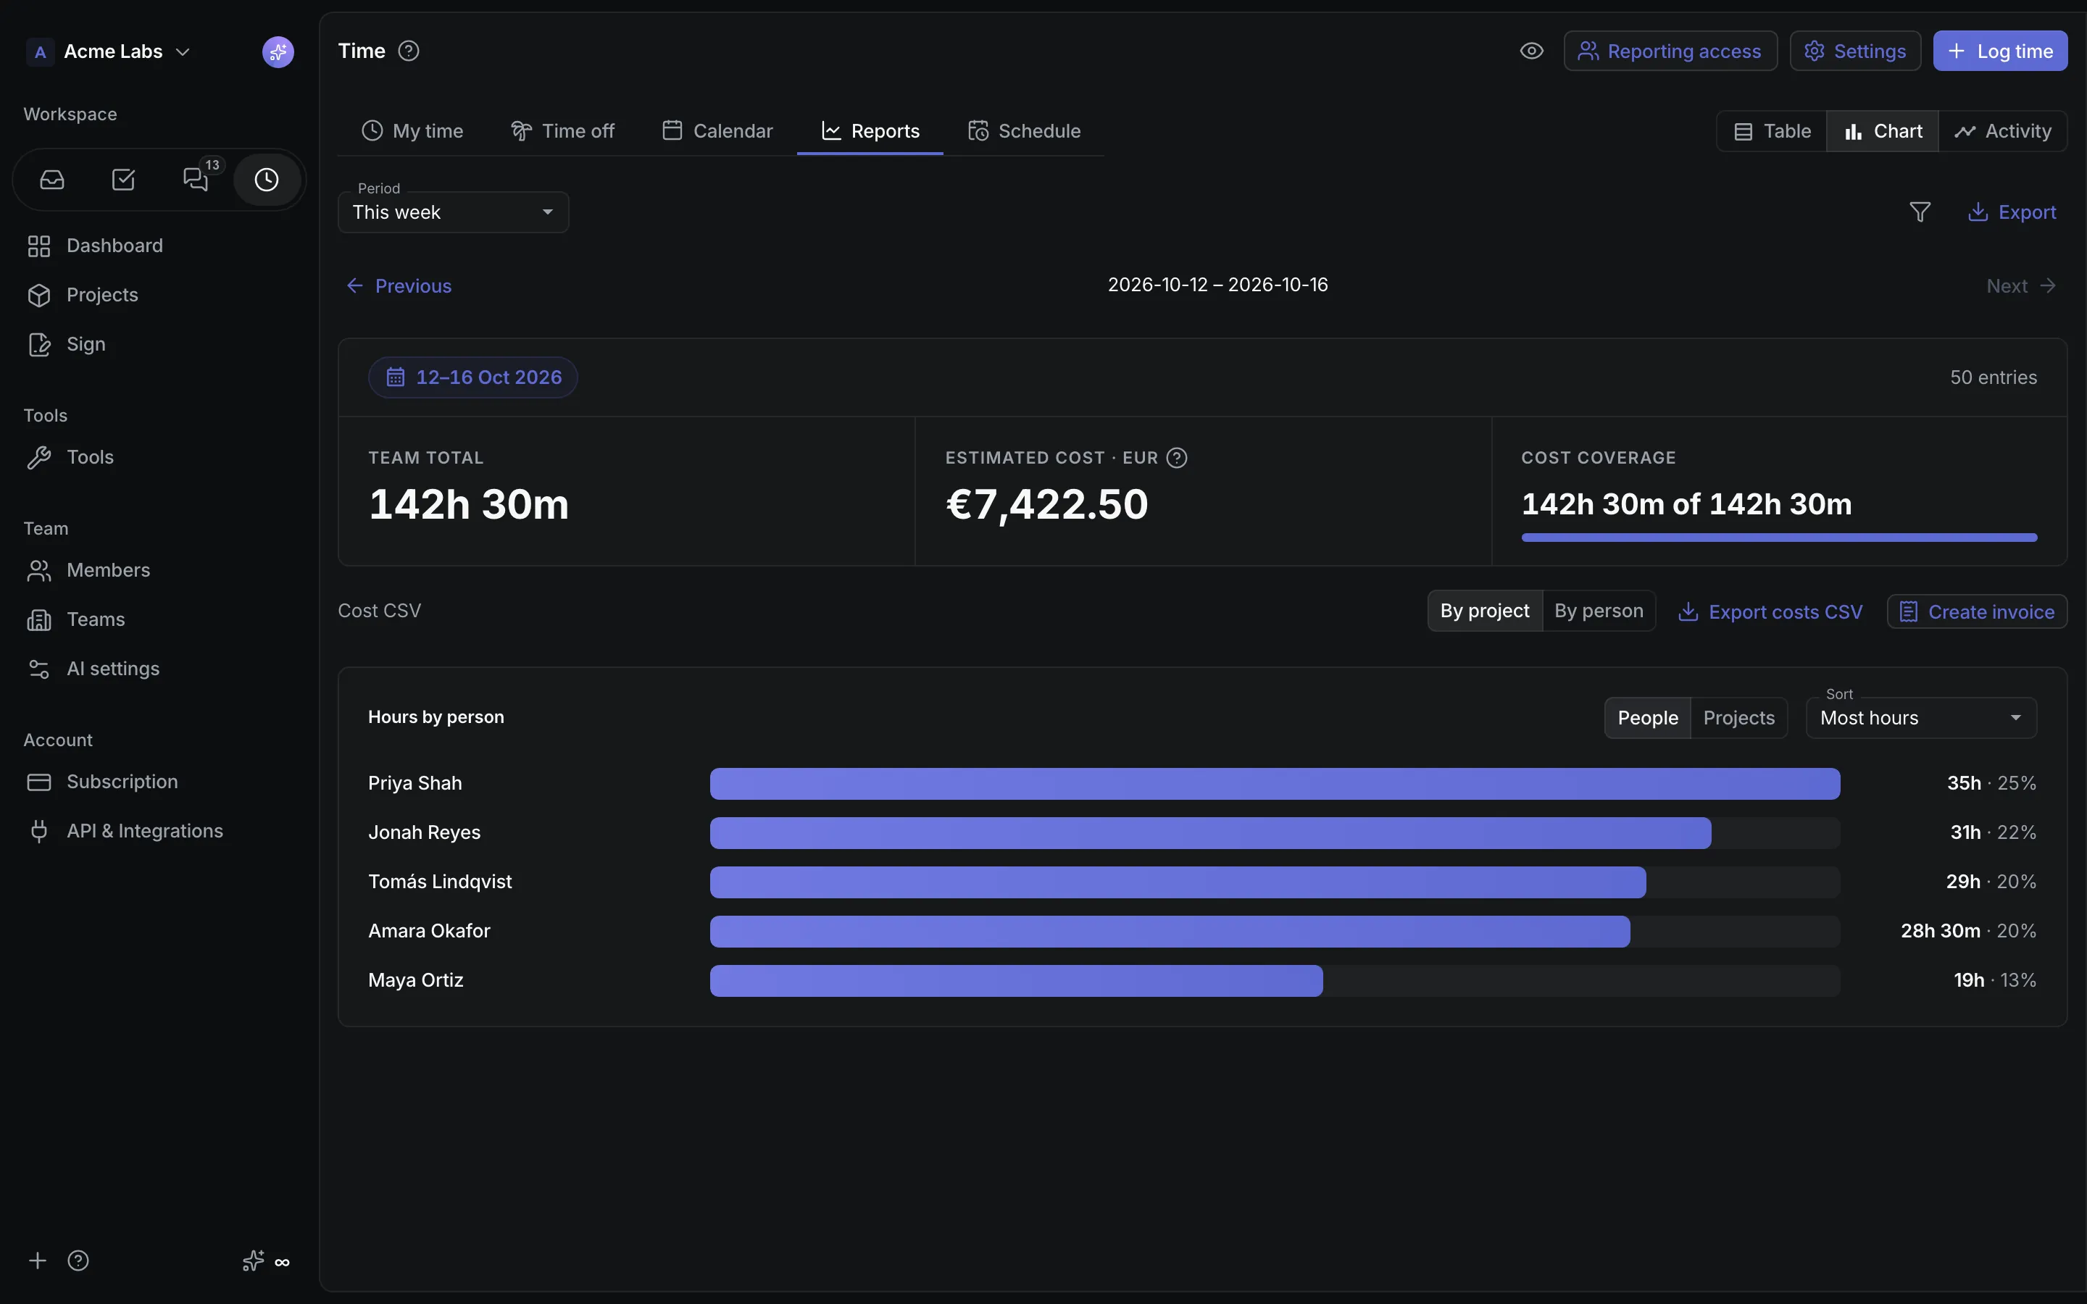Image resolution: width=2087 pixels, height=1304 pixels.
Task: Switch to the Schedule tab
Action: 1024,131
